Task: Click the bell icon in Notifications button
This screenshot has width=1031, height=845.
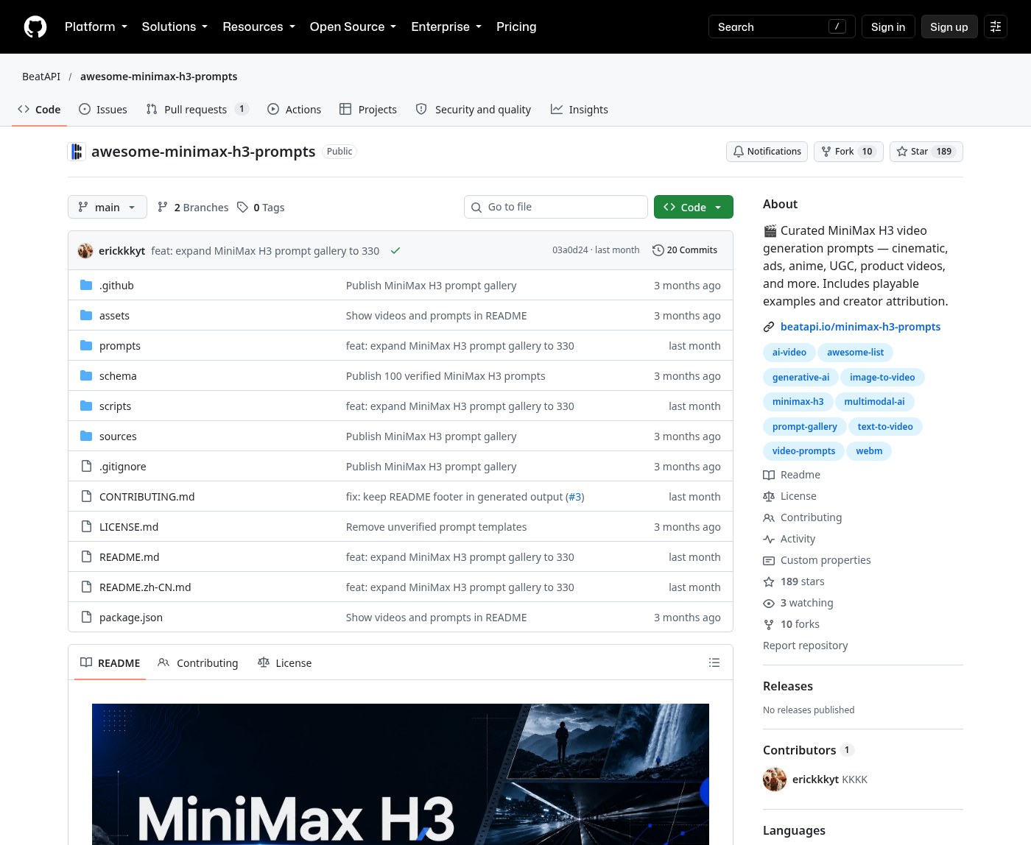Action: [x=739, y=152]
